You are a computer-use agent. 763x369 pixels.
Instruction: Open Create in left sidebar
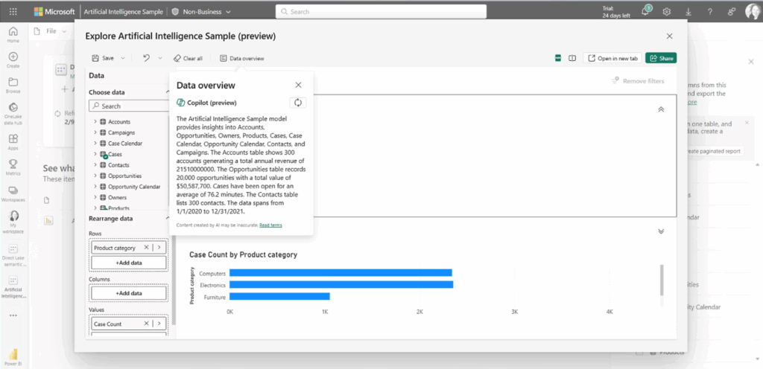pos(13,60)
